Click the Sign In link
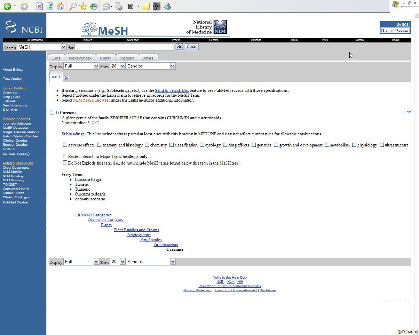 387,31
